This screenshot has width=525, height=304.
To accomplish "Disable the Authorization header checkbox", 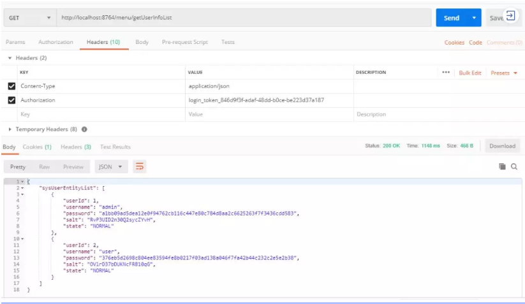I will click(11, 100).
